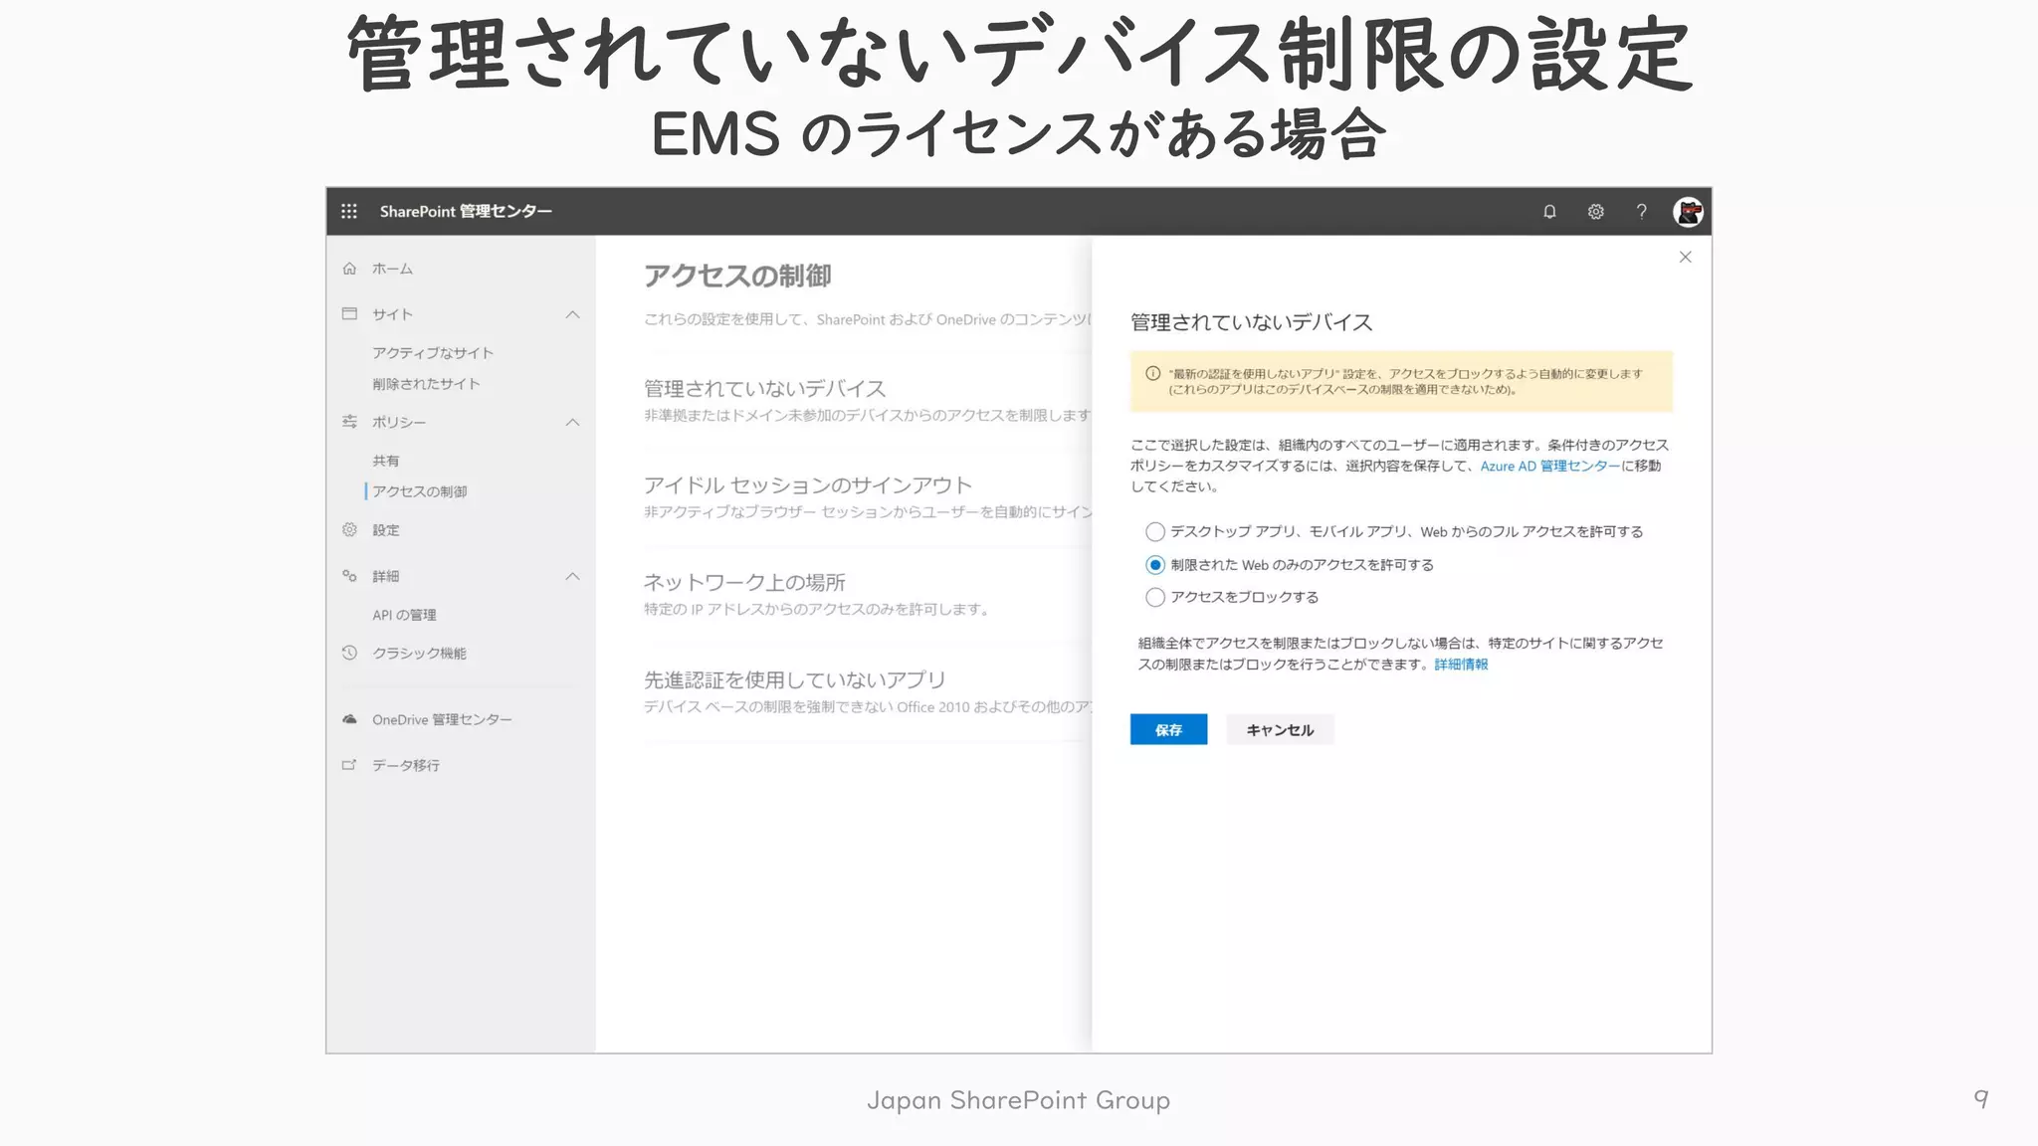Click the サイト sidebar icon
The image size is (2038, 1146).
(349, 313)
